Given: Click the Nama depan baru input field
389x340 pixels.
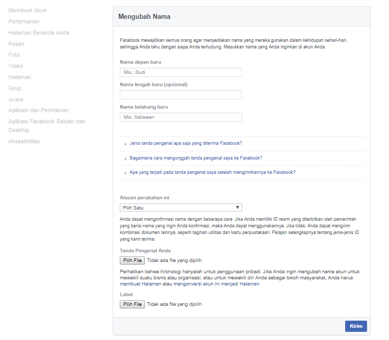Looking at the screenshot, I should coord(181,72).
